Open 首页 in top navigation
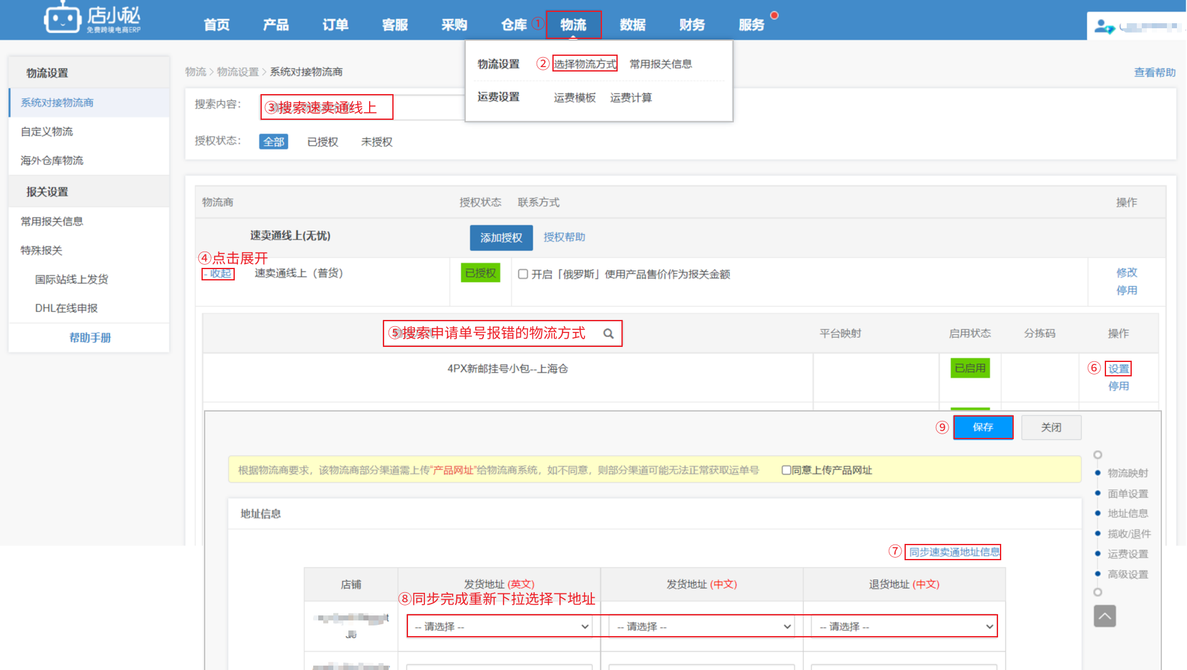This screenshot has width=1187, height=670. click(217, 24)
